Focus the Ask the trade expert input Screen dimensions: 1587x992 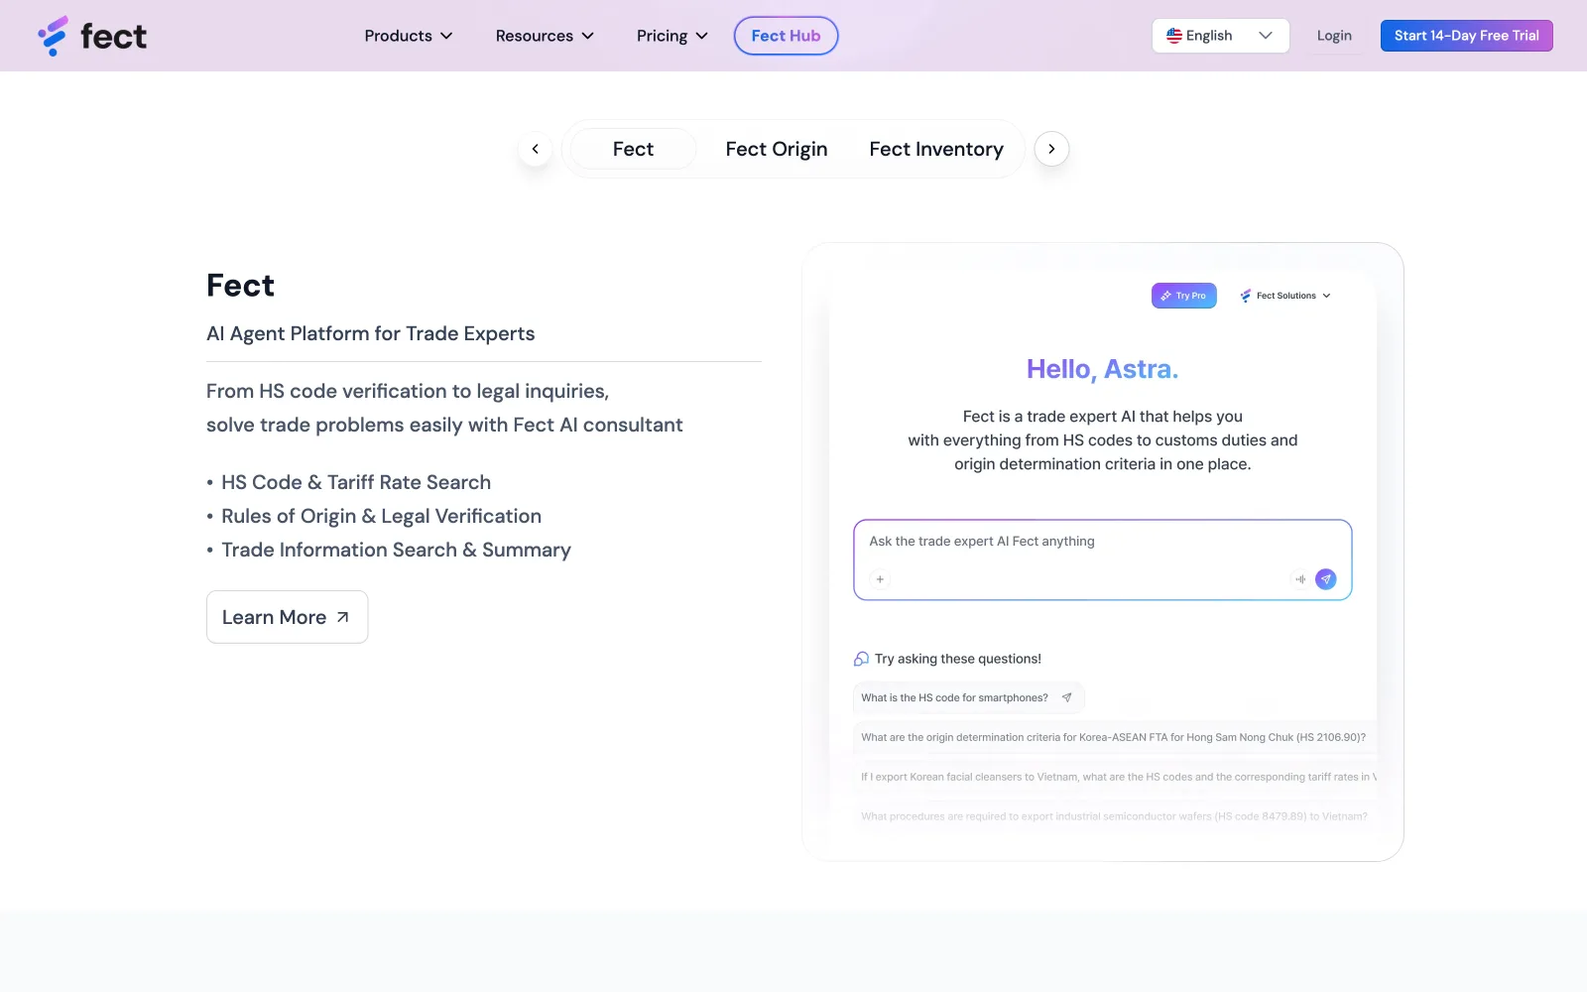click(1103, 559)
